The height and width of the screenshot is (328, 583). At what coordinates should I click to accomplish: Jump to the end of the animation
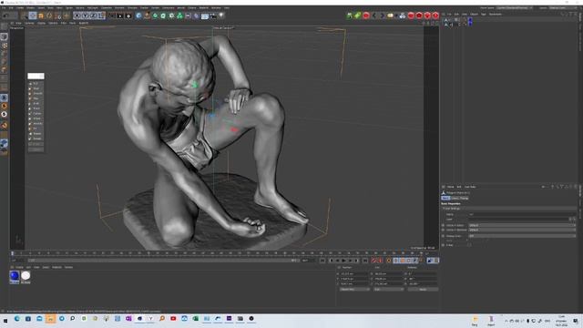[365, 261]
